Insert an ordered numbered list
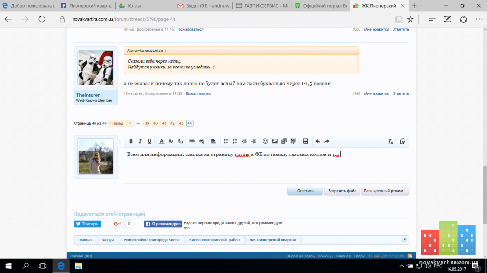The width and height of the screenshot is (487, 273). point(235,141)
